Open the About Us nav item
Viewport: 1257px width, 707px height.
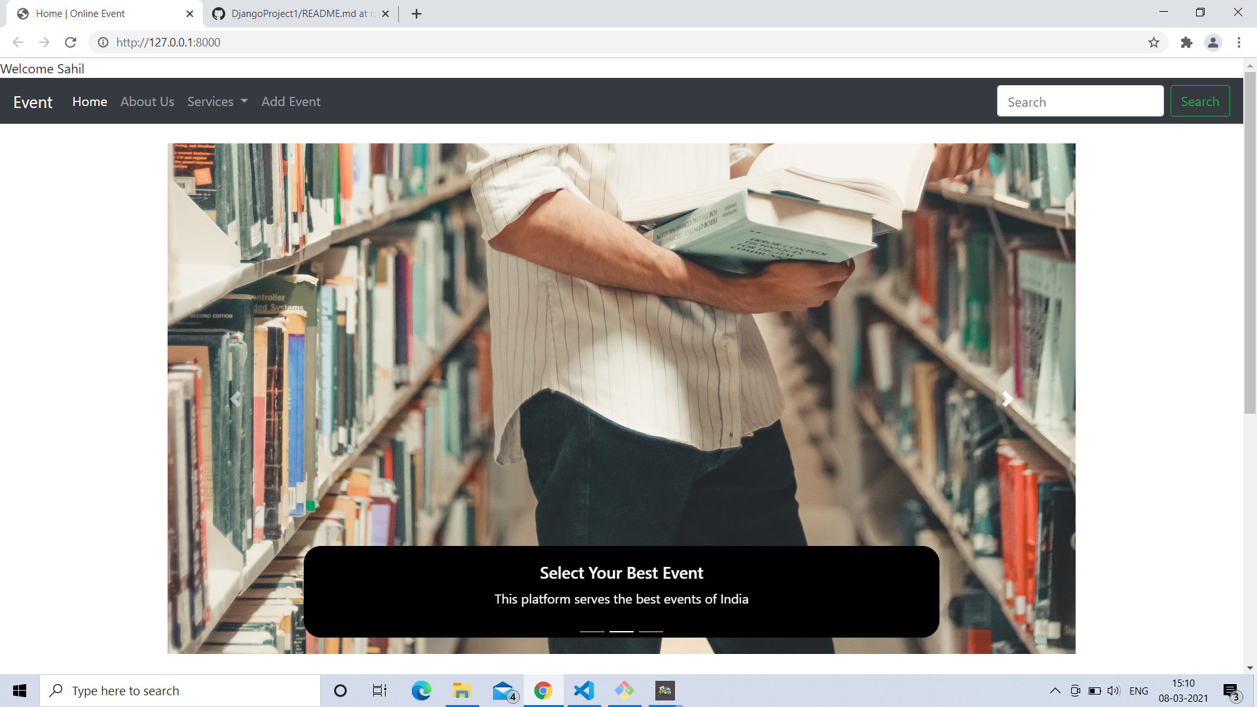coord(147,101)
